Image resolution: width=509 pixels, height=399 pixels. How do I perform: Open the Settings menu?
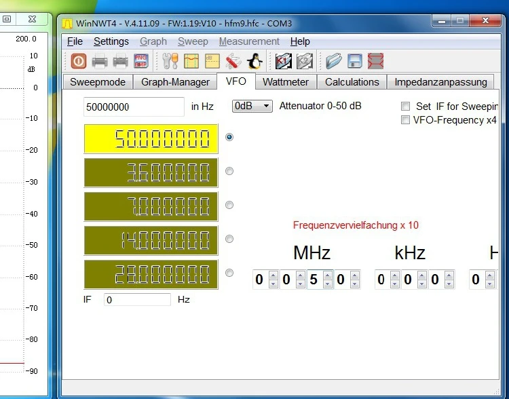[111, 41]
